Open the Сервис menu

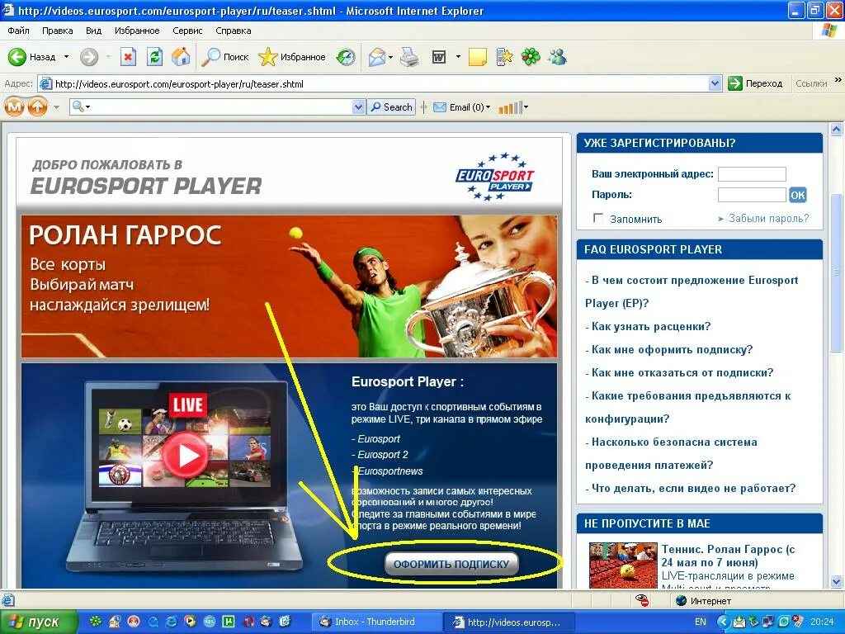[x=187, y=31]
